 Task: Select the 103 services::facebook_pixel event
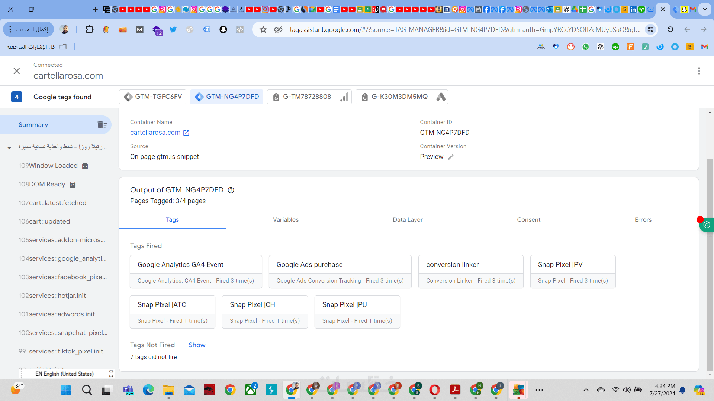[62, 277]
